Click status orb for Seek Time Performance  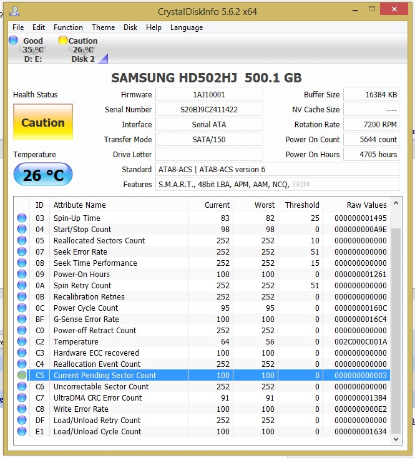22,263
